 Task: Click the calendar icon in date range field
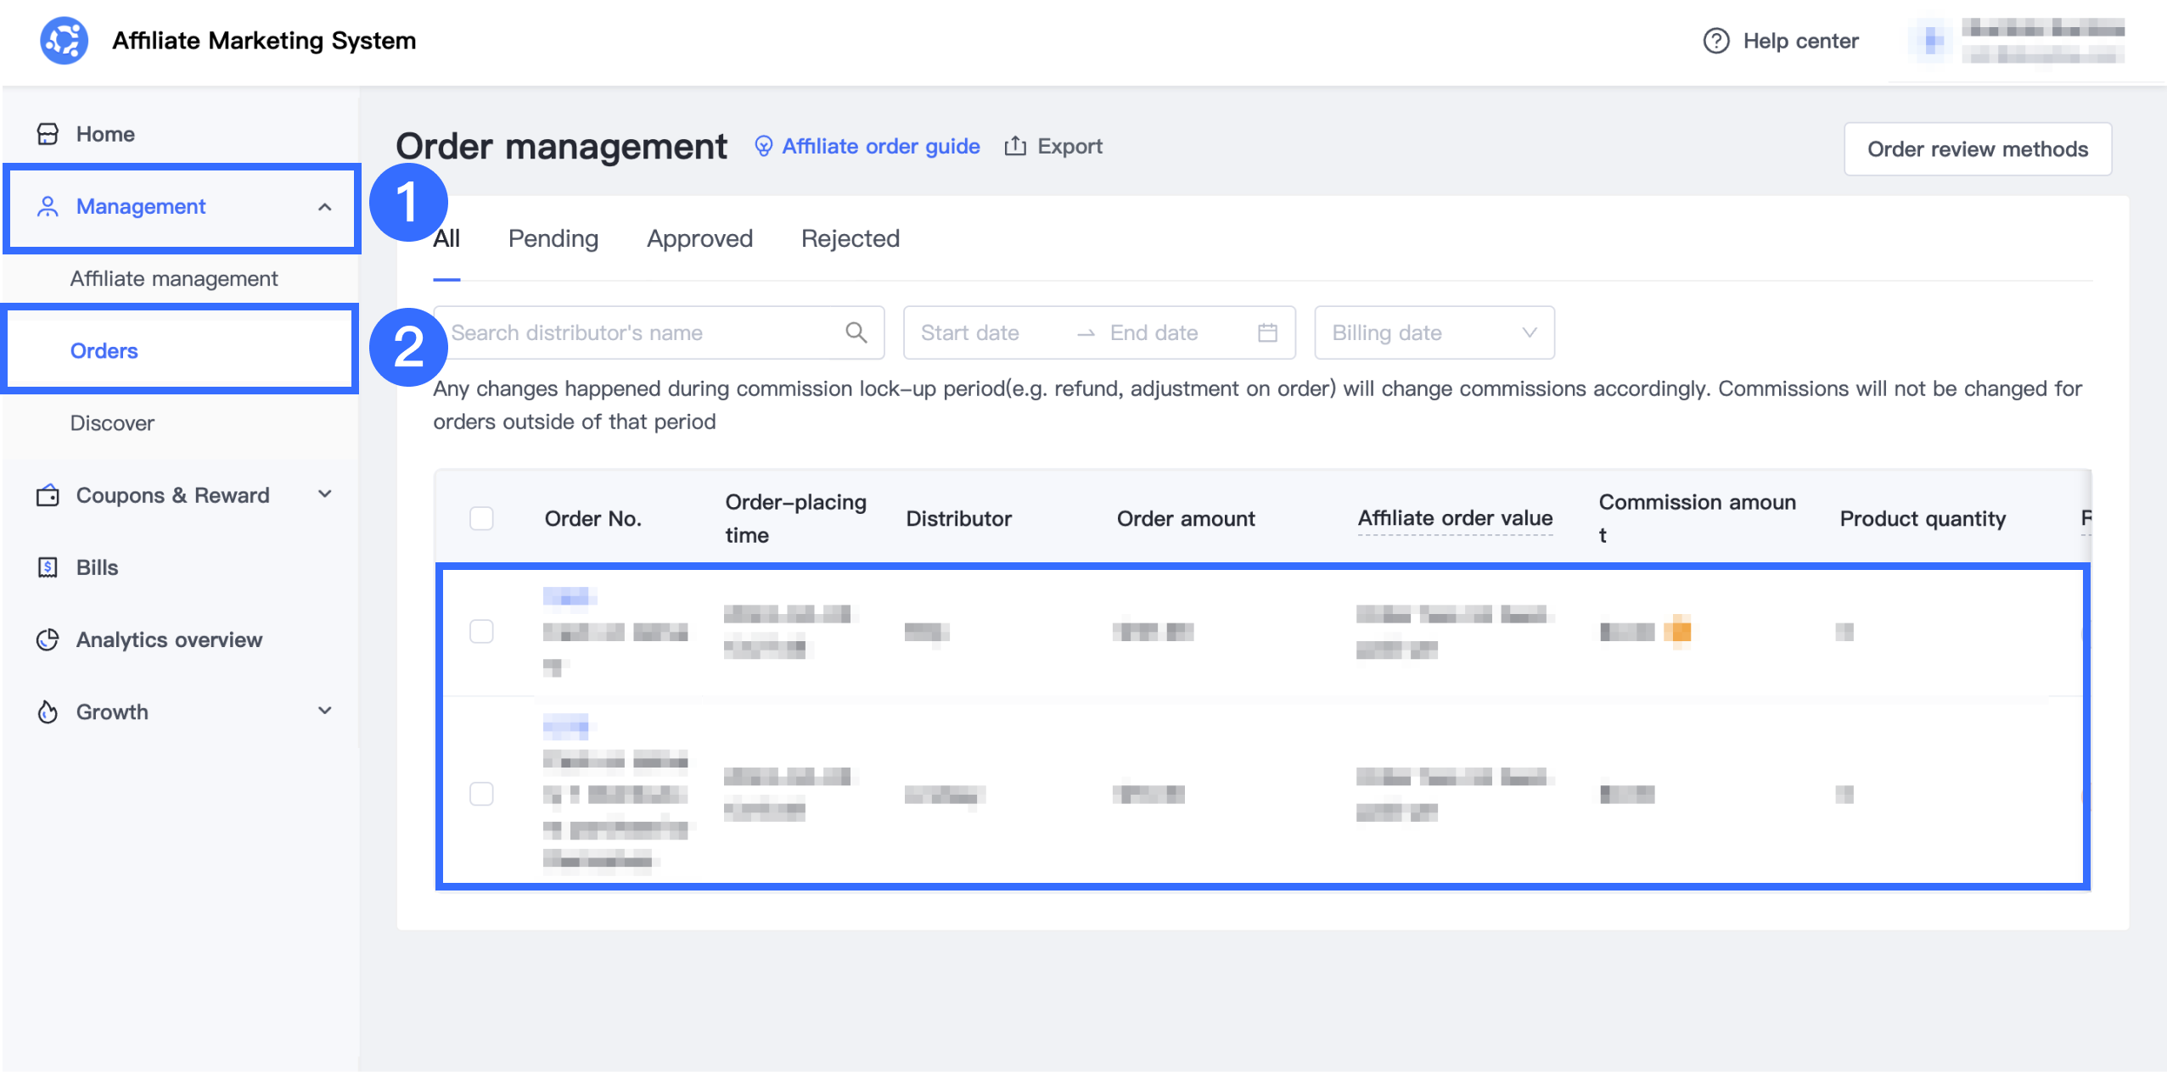[1267, 332]
